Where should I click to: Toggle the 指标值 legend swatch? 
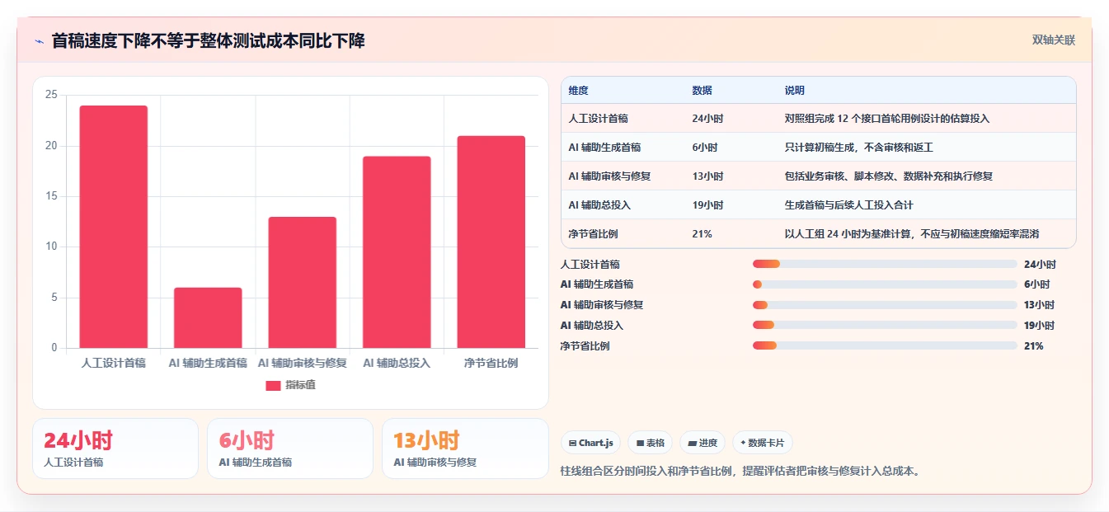coord(274,385)
